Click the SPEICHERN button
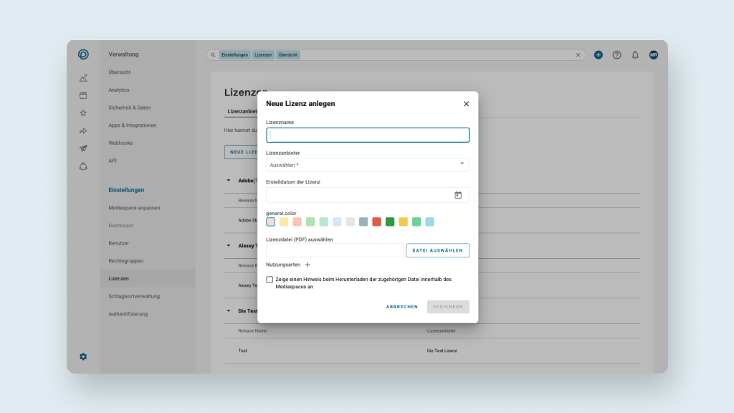 point(448,307)
